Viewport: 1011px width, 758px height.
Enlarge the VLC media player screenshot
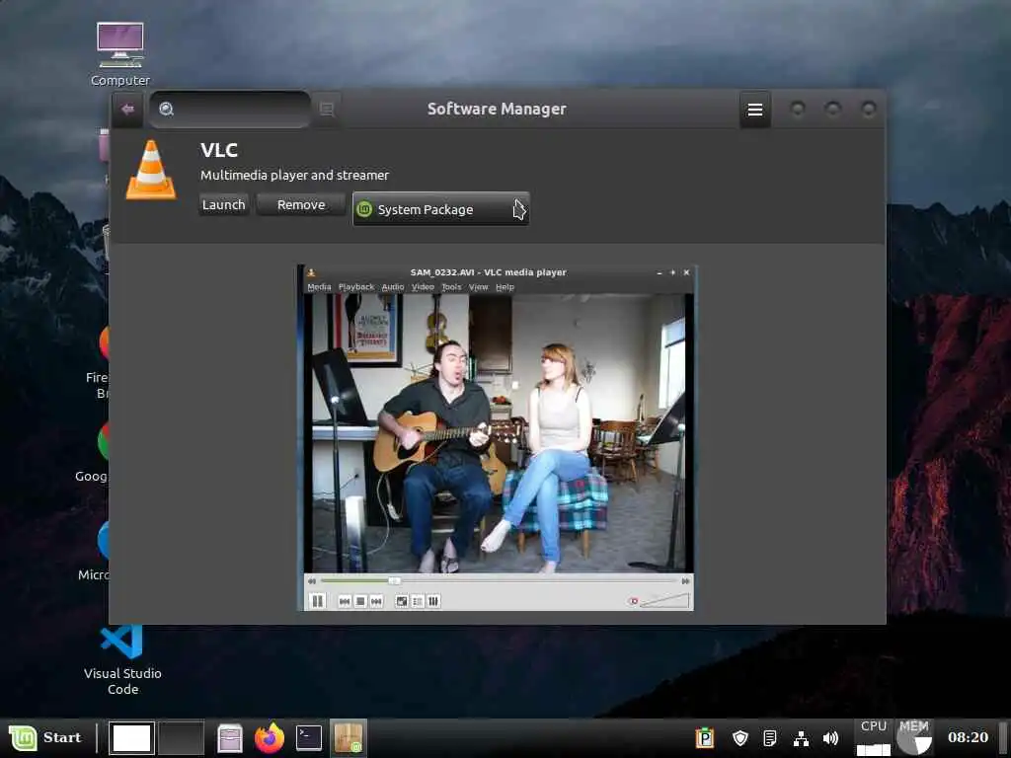pos(496,438)
